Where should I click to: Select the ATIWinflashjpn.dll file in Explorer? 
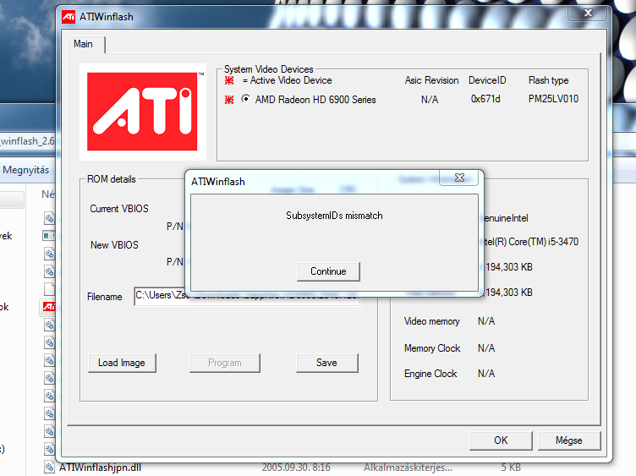[x=100, y=468]
